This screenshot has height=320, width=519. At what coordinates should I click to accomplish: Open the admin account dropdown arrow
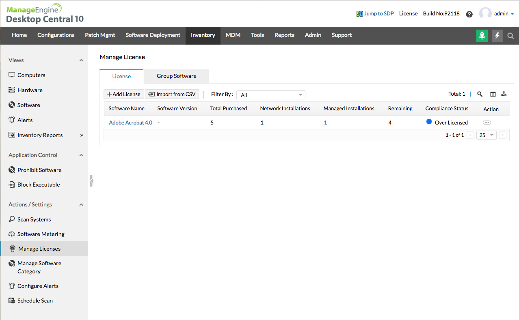click(512, 14)
